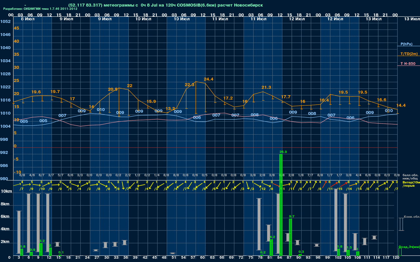Click the Ветер(10м) wind legend label
The width and height of the screenshot is (420, 262).
click(x=411, y=182)
